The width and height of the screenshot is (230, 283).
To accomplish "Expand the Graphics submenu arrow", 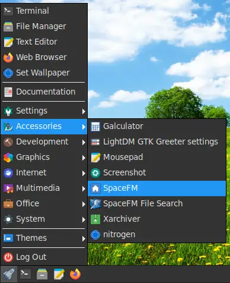I will click(84, 158).
